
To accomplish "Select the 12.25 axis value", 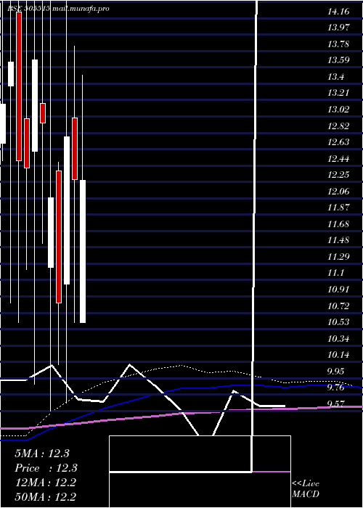I will pos(338,175).
